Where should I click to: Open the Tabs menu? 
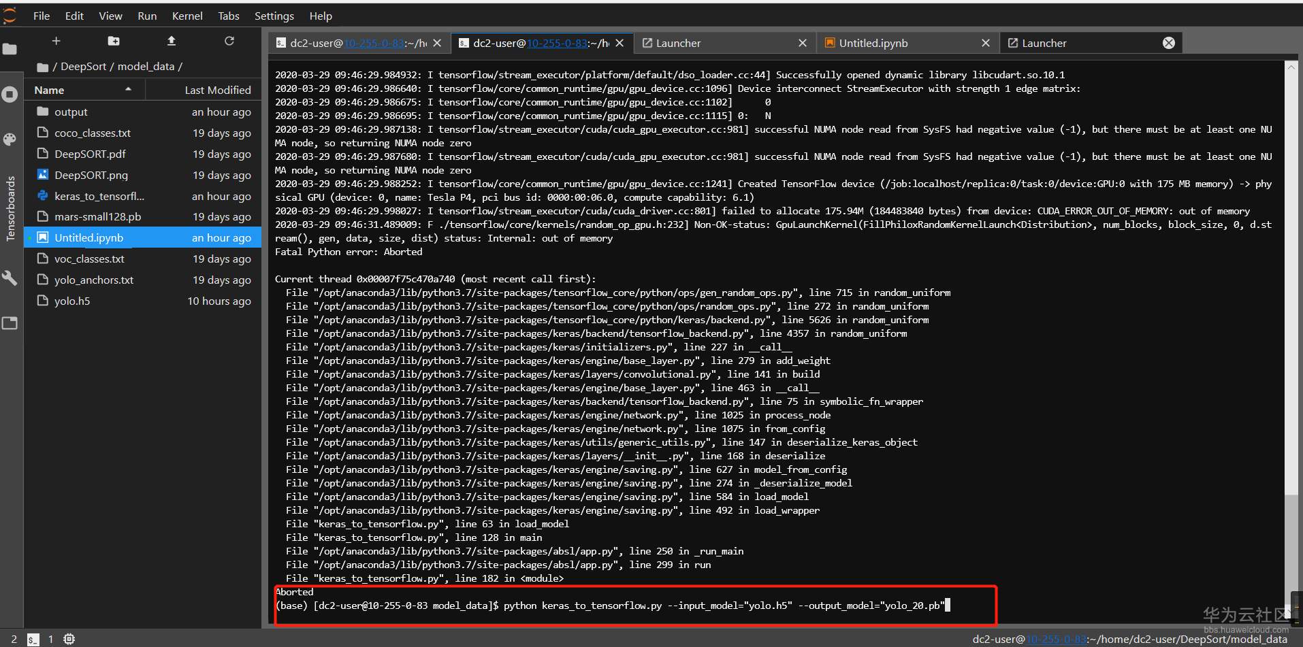pyautogui.click(x=229, y=16)
